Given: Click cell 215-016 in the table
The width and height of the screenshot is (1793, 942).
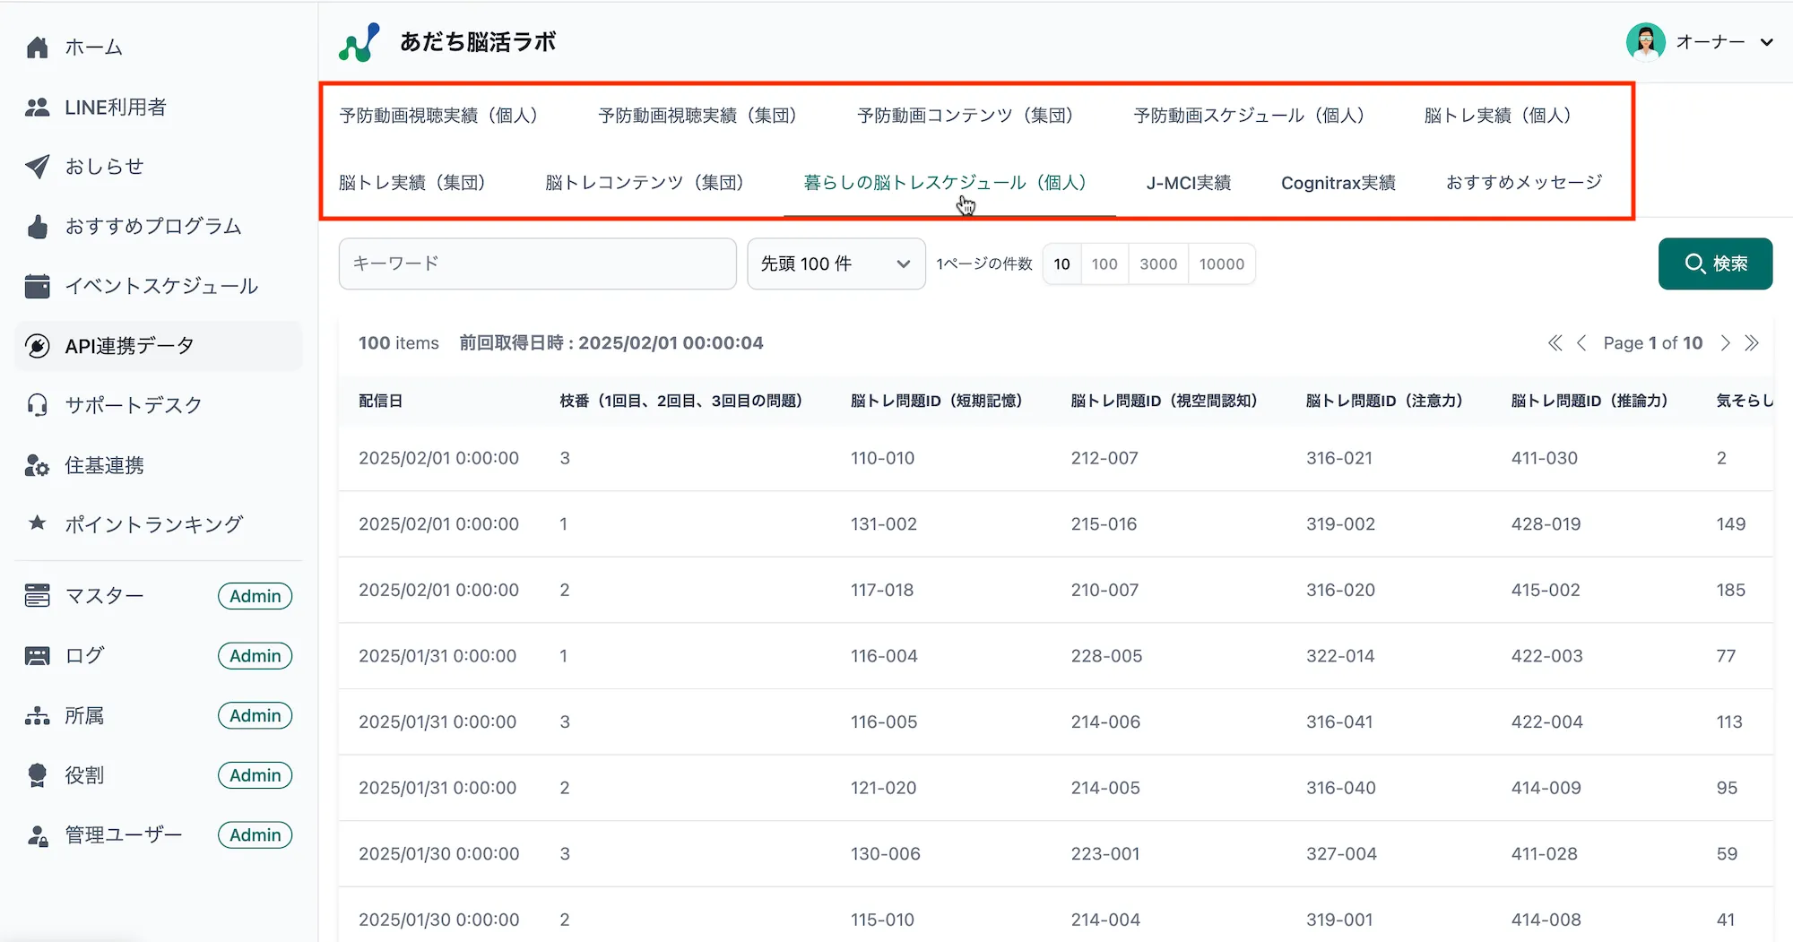Looking at the screenshot, I should click(x=1104, y=523).
